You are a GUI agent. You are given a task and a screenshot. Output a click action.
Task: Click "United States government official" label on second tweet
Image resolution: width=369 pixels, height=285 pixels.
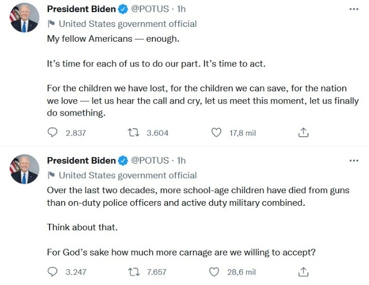click(128, 175)
